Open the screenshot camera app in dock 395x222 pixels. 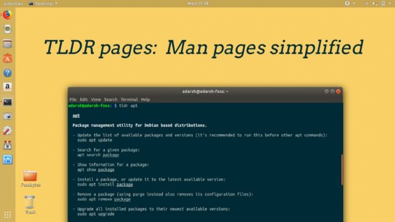(x=7, y=116)
